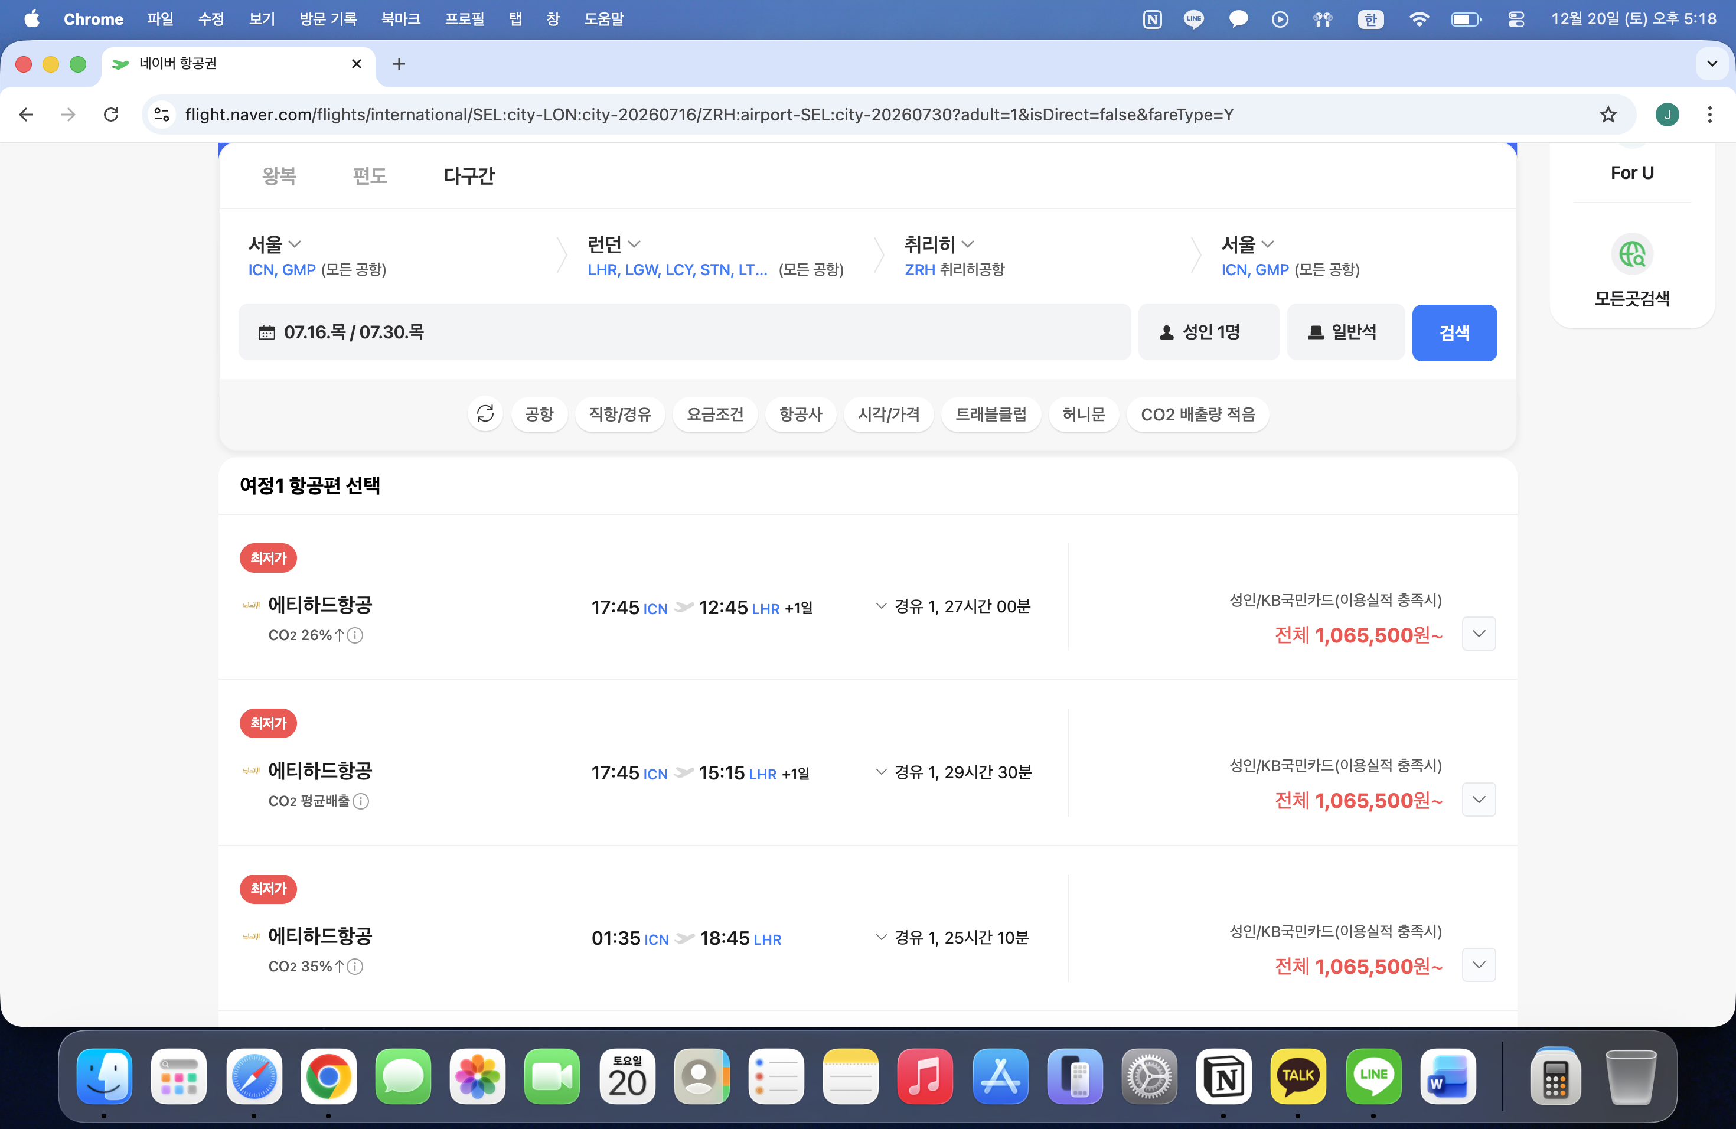Toggle the CO2 배출량 적음 filter
Screen dimensions: 1736x1129
click(1197, 415)
